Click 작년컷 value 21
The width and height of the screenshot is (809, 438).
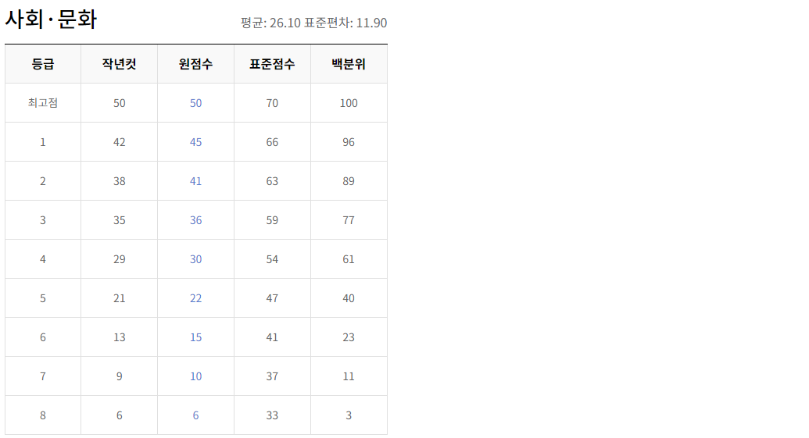pos(119,298)
